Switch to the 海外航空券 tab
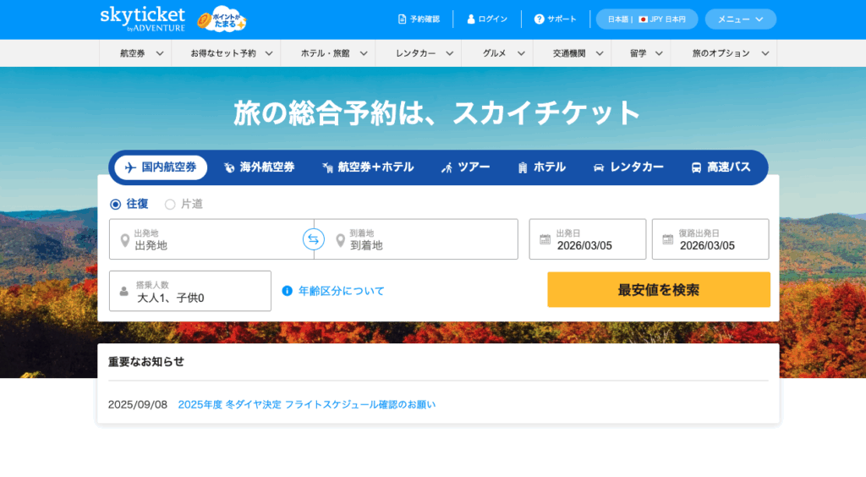The width and height of the screenshot is (866, 477). click(x=259, y=167)
